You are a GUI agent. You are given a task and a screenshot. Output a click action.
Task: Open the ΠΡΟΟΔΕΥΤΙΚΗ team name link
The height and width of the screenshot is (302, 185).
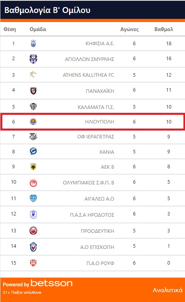click(x=97, y=231)
